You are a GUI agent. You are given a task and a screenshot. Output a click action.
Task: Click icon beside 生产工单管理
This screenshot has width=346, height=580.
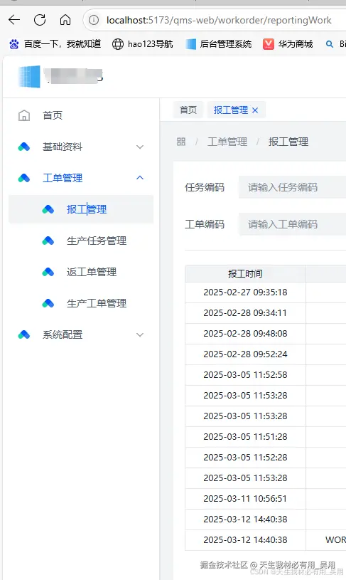(48, 303)
